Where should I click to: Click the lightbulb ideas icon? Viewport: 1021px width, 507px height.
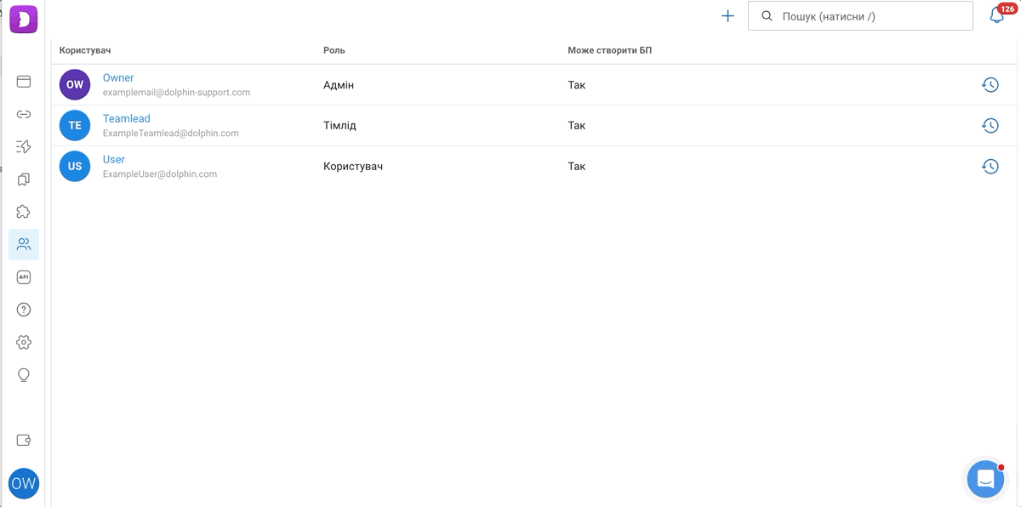[24, 375]
